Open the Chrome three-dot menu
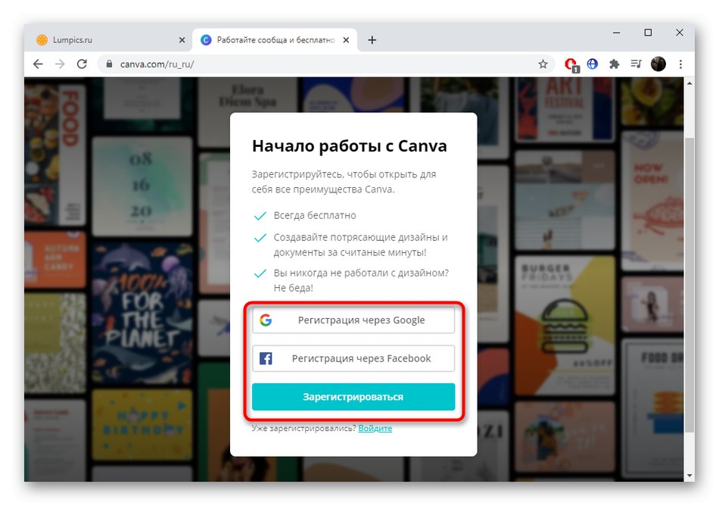Image resolution: width=719 pixels, height=506 pixels. pos(680,64)
